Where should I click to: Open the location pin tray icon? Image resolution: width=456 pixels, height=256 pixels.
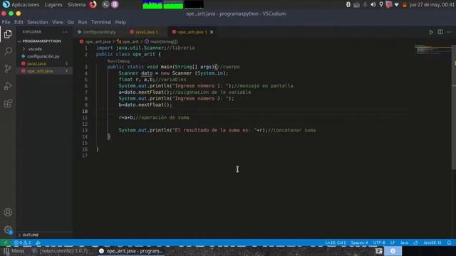(381, 4)
